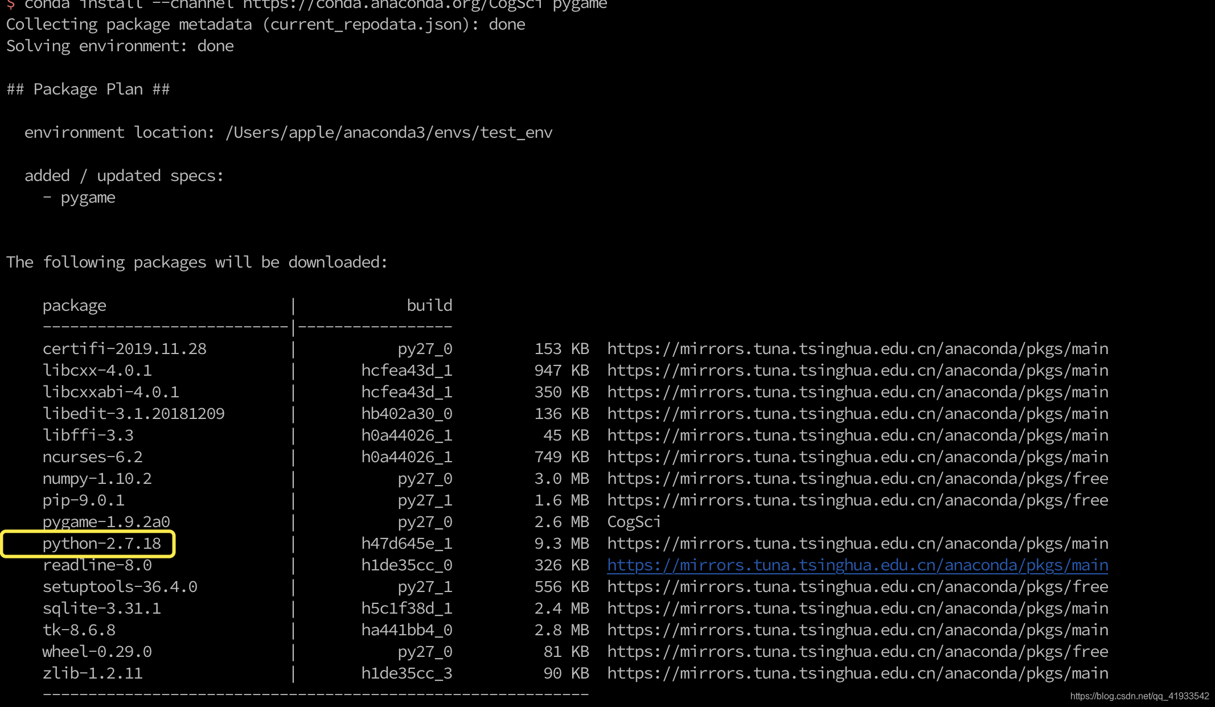Click the mirror URL on the certifi row
Image resolution: width=1215 pixels, height=707 pixels.
(x=857, y=349)
